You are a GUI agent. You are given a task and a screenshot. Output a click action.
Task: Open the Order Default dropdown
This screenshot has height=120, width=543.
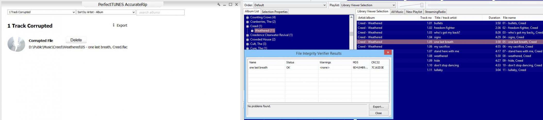click(x=290, y=5)
